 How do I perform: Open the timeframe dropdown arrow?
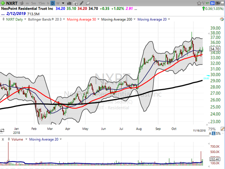click(x=63, y=3)
